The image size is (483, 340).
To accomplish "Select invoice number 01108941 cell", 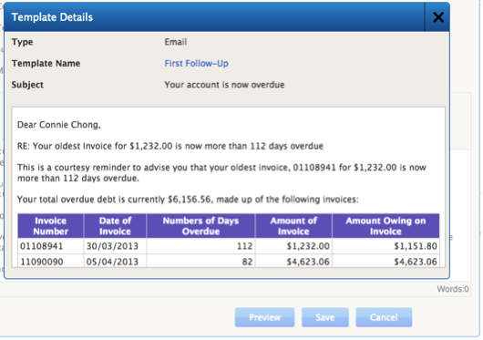I will click(x=50, y=246).
